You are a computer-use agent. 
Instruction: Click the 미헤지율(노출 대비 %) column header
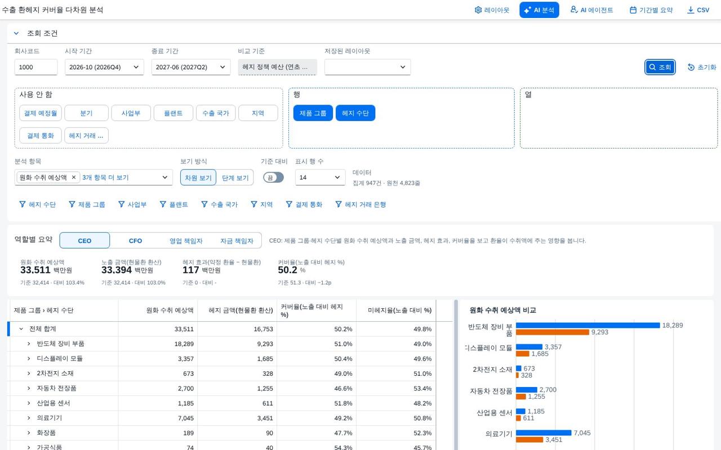(396, 310)
